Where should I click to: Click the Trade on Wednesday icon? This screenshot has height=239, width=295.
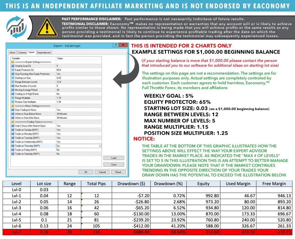click(x=13, y=142)
